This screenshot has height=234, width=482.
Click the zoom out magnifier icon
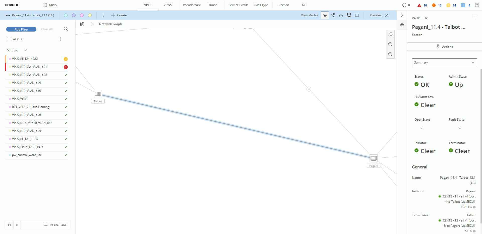pos(390,54)
